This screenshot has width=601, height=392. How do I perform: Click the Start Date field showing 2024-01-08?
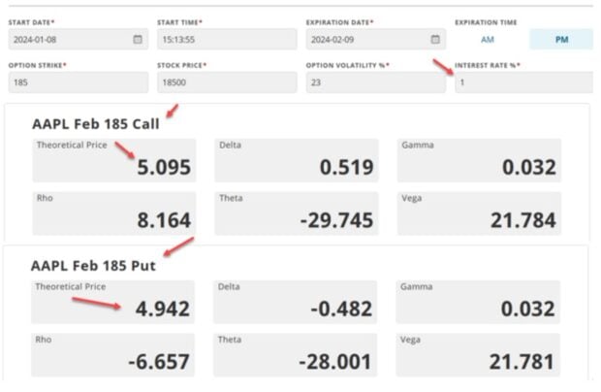click(68, 40)
